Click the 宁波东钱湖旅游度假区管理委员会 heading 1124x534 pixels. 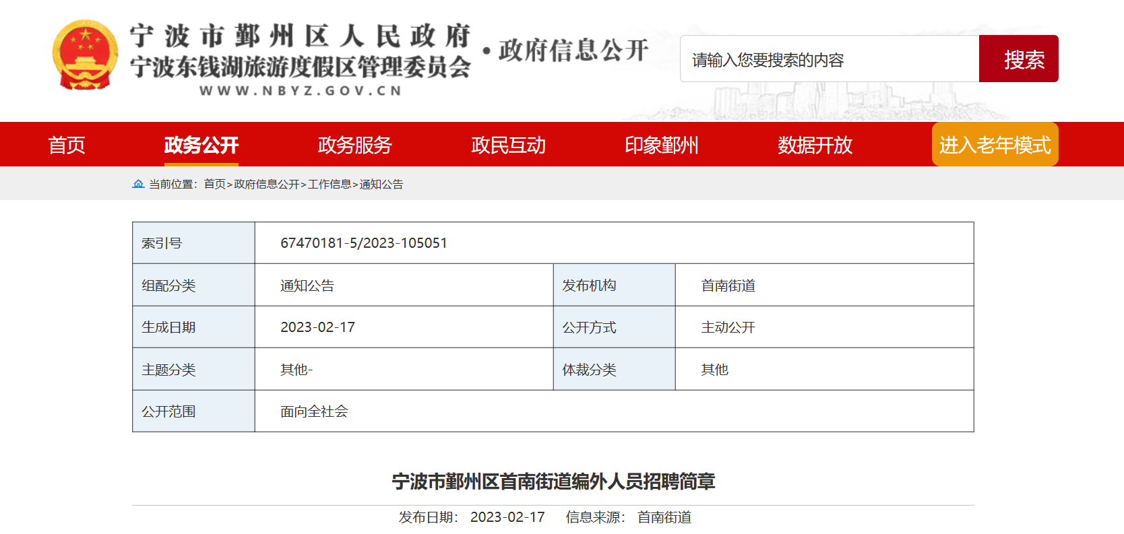click(300, 67)
